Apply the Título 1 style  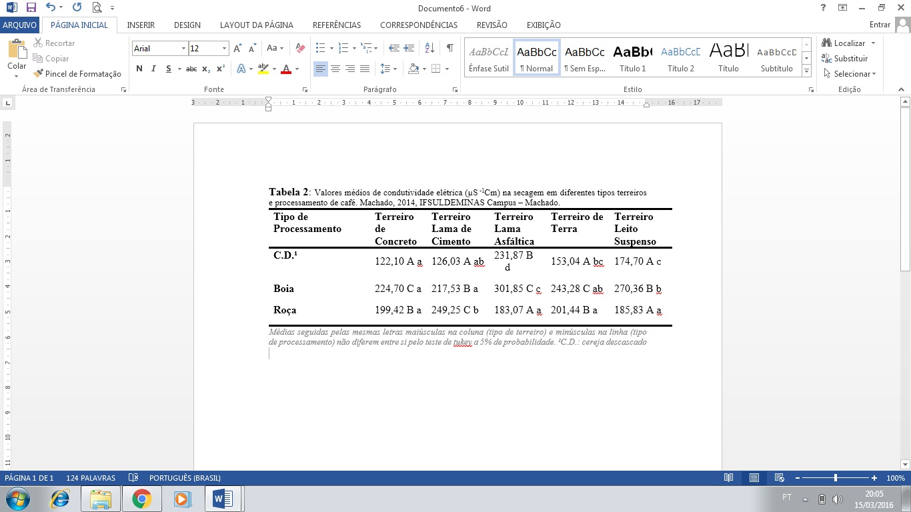(632, 58)
